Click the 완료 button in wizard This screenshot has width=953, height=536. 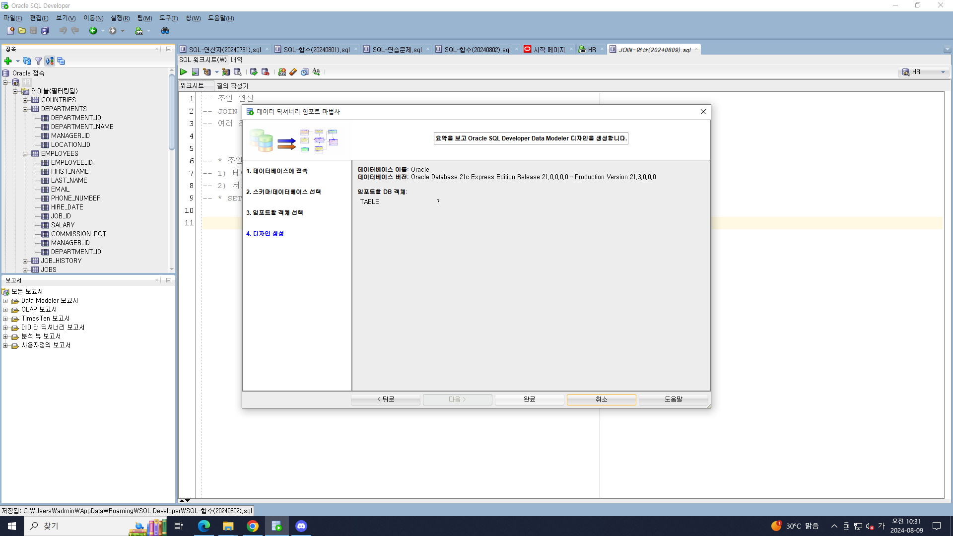pyautogui.click(x=529, y=399)
